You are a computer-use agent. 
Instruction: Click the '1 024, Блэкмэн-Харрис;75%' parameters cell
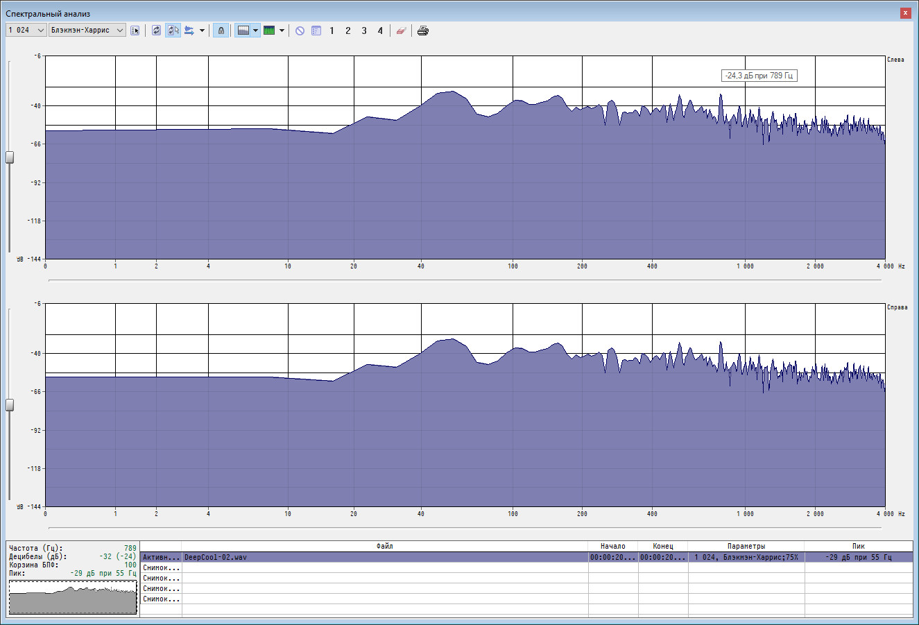(x=746, y=557)
